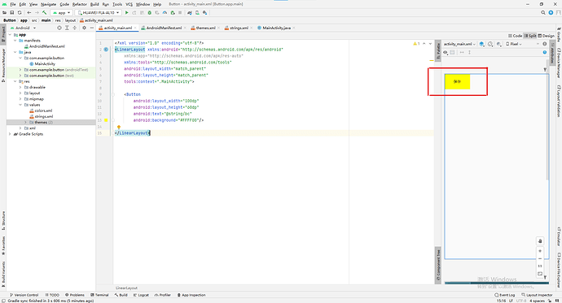This screenshot has width=562, height=303.
Task: Click Search Everywhere magnifier icon
Action: [543, 12]
